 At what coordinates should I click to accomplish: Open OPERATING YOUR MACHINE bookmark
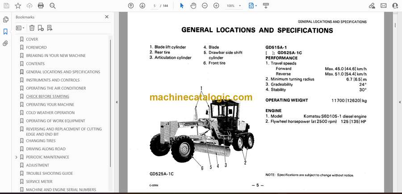pyautogui.click(x=50, y=105)
